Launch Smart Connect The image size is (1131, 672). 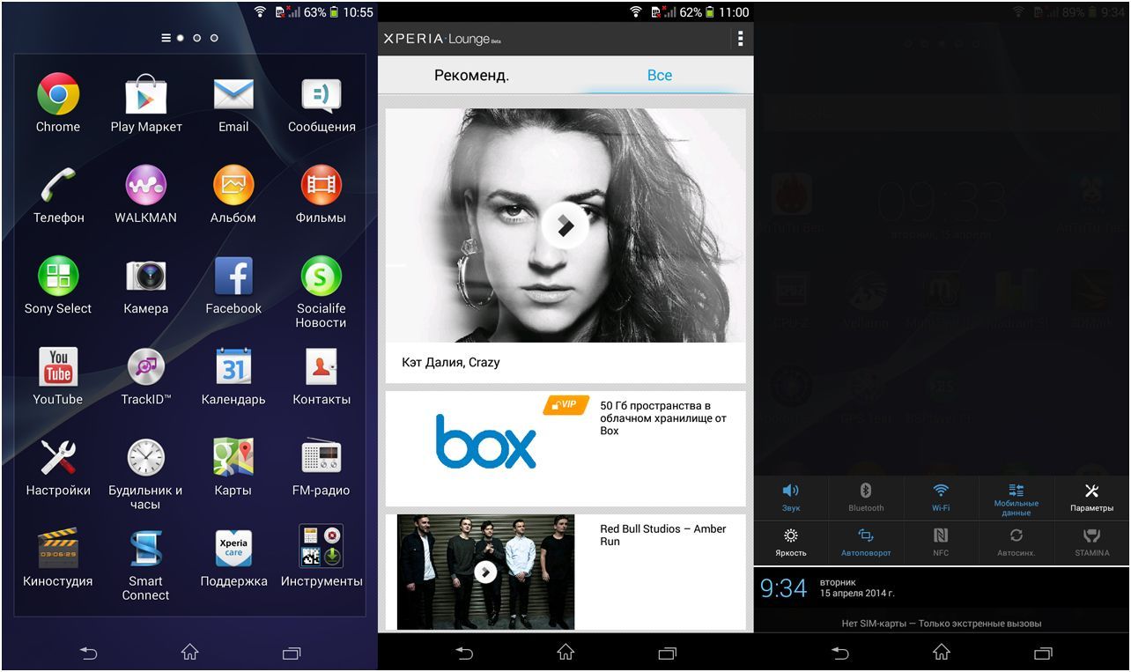tap(145, 550)
